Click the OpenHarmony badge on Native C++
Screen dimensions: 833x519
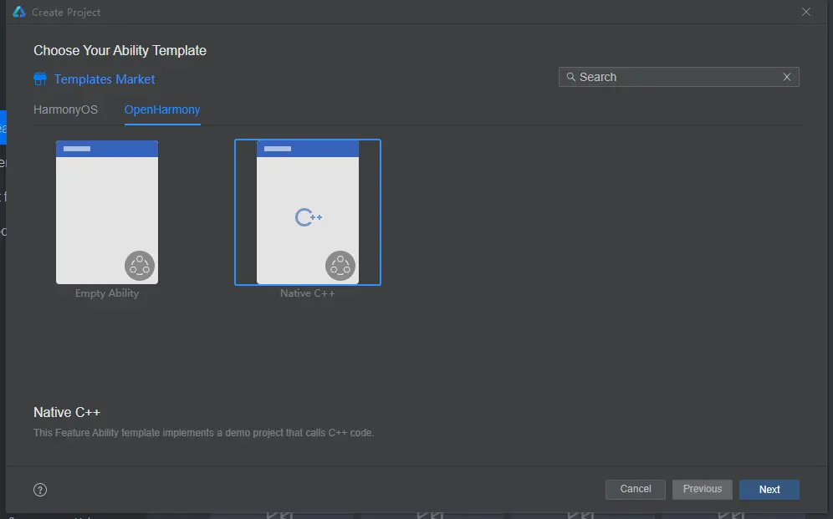(x=340, y=265)
